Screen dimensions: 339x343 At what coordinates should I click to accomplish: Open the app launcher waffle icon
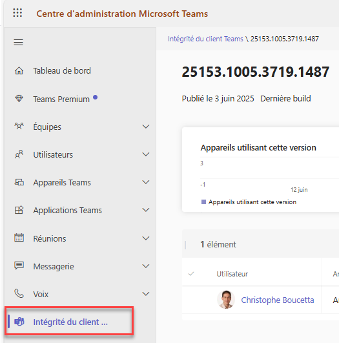(17, 13)
